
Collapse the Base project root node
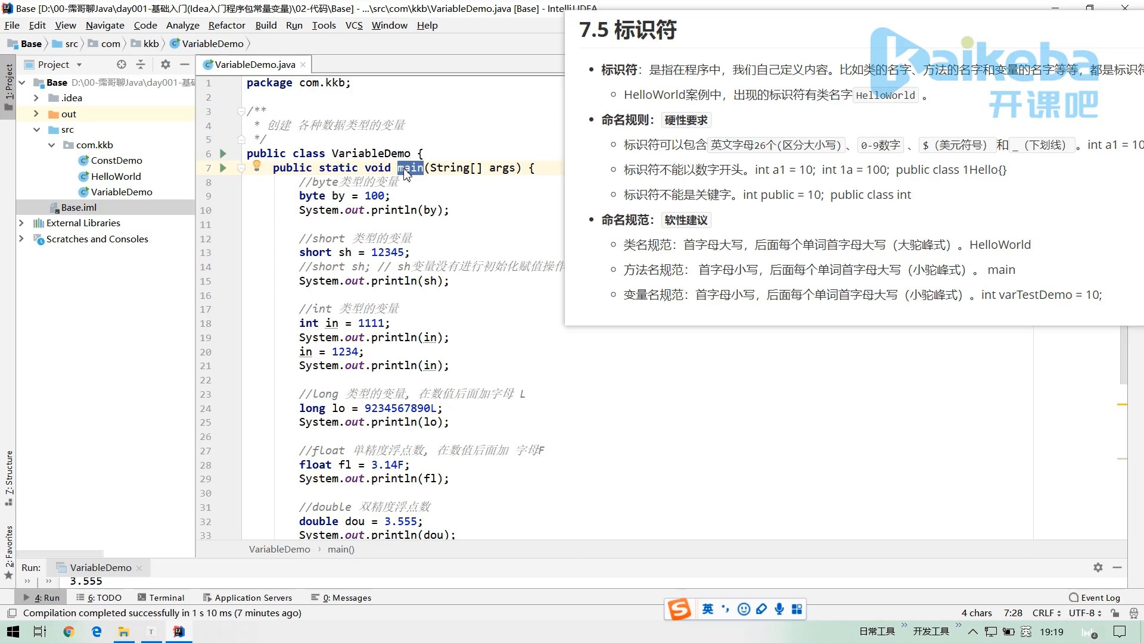(22, 83)
